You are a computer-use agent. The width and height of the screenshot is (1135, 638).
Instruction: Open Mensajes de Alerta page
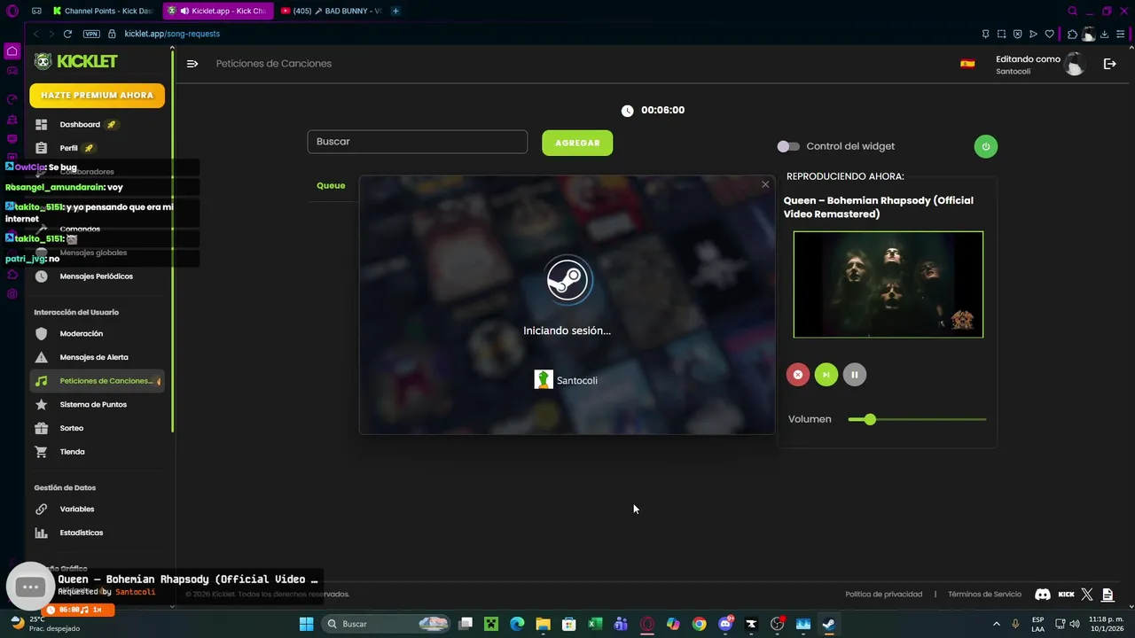click(98, 357)
